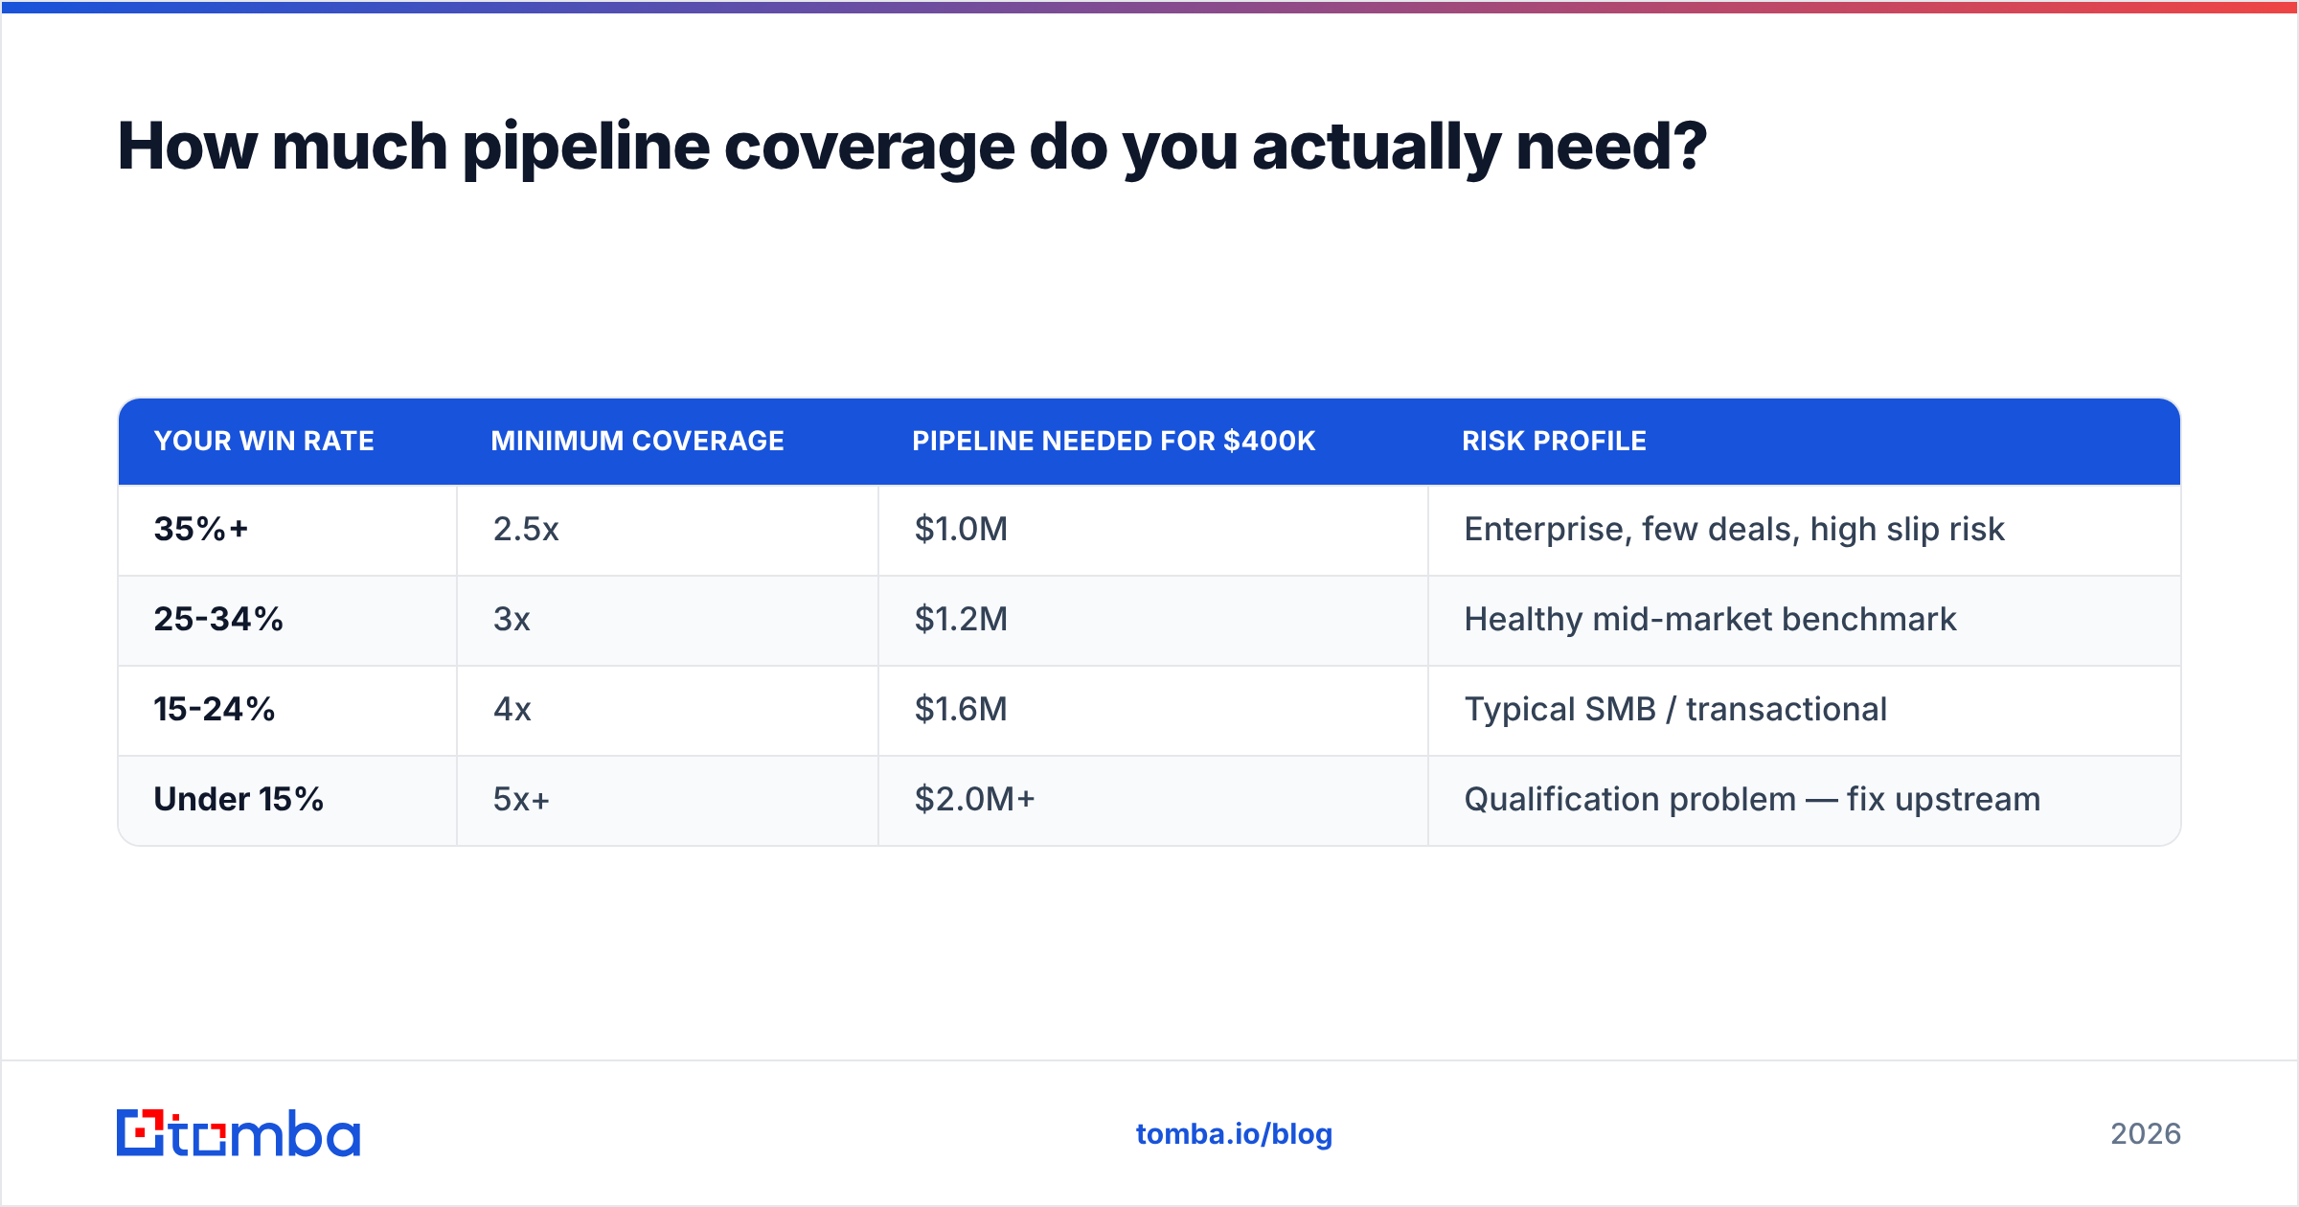This screenshot has height=1207, width=2299.
Task: Select the $2.0M+ pipeline value
Action: pos(974,799)
